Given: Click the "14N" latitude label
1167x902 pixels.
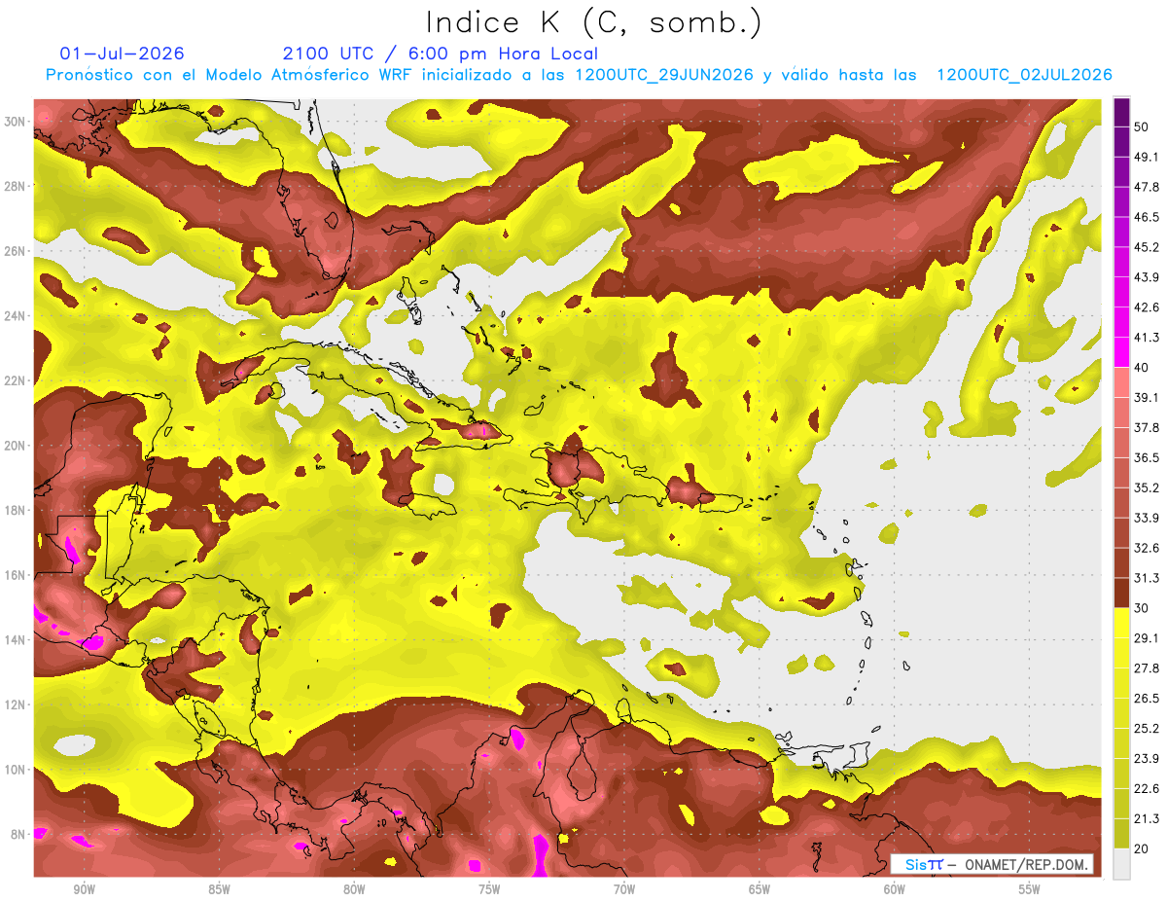Looking at the screenshot, I should (17, 639).
